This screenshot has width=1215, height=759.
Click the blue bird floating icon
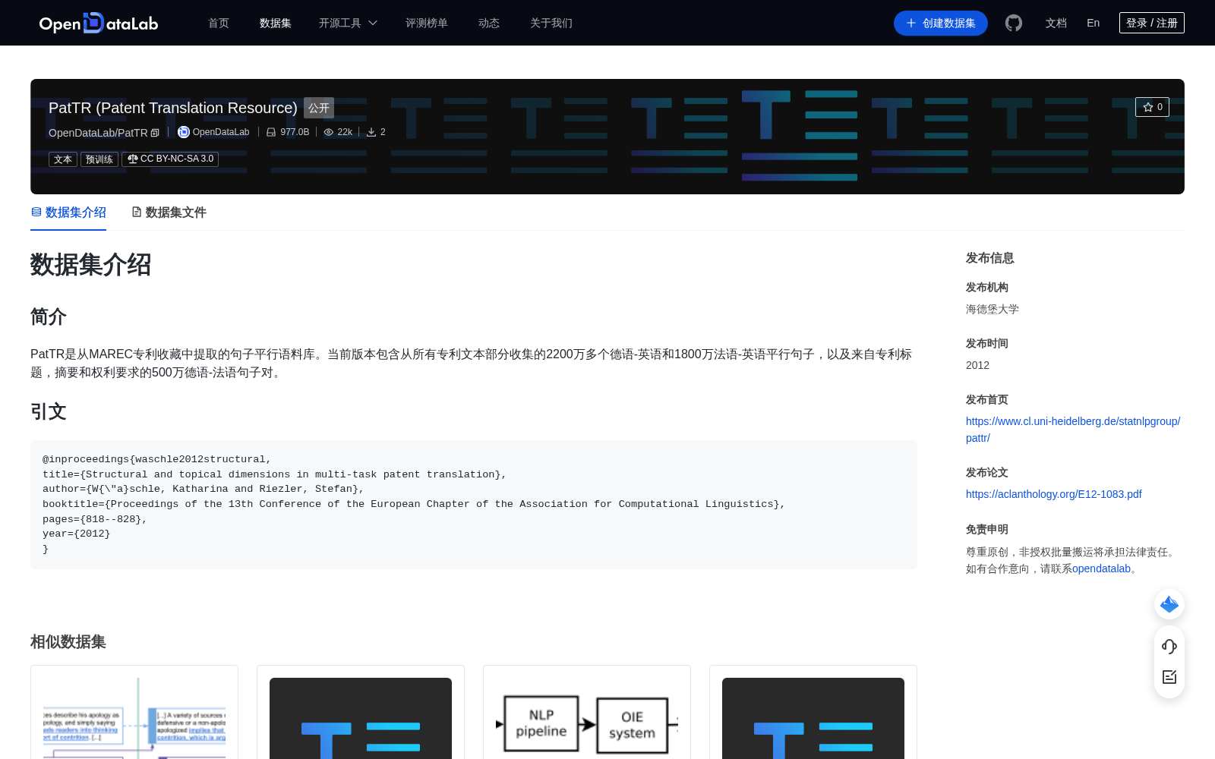tap(1169, 604)
